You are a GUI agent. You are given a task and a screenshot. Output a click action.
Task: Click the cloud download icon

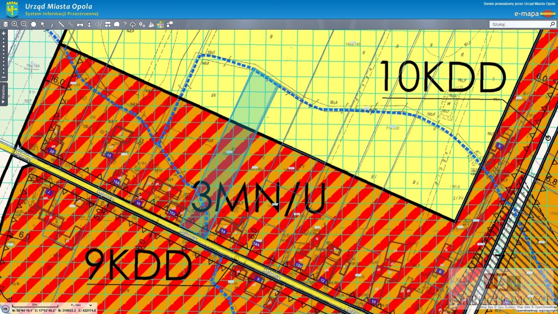click(x=133, y=24)
